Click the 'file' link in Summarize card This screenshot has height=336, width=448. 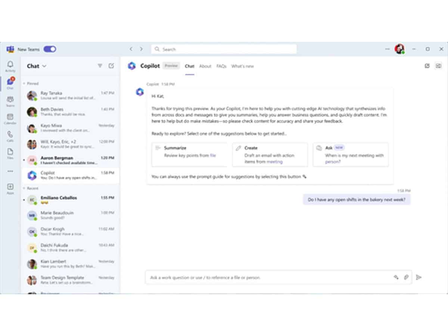(213, 155)
